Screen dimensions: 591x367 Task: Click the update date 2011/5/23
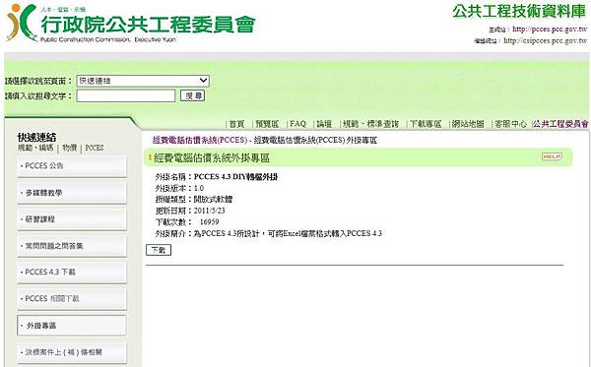(x=209, y=211)
